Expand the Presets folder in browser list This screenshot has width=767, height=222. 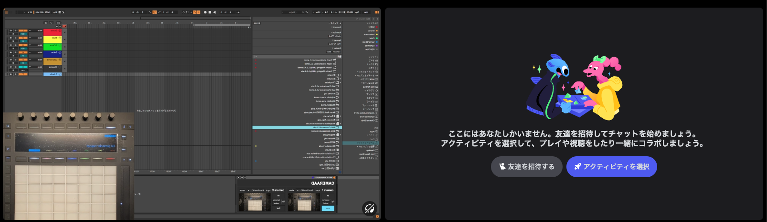click(341, 75)
